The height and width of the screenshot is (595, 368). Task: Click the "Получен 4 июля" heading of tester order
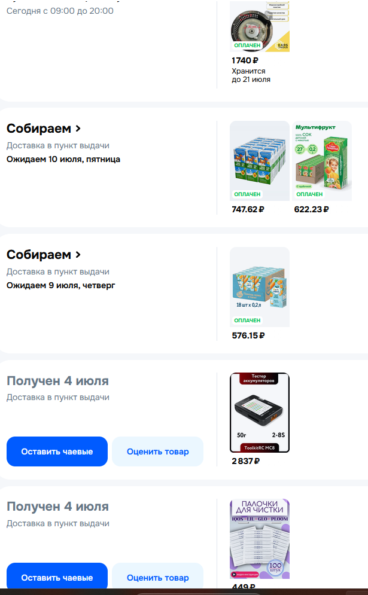(57, 380)
